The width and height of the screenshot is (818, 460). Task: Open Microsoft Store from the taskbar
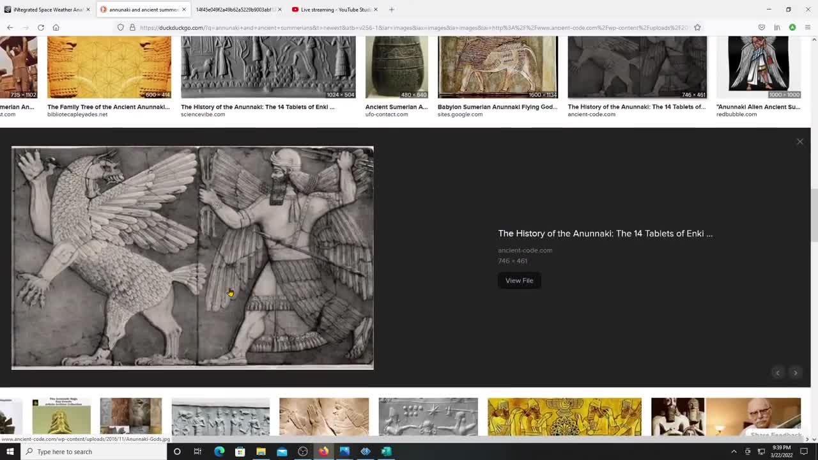tap(240, 452)
